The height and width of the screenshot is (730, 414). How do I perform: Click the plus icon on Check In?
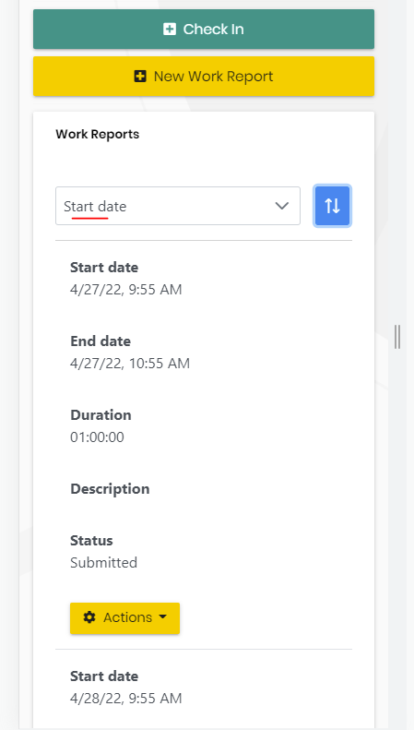tap(170, 30)
